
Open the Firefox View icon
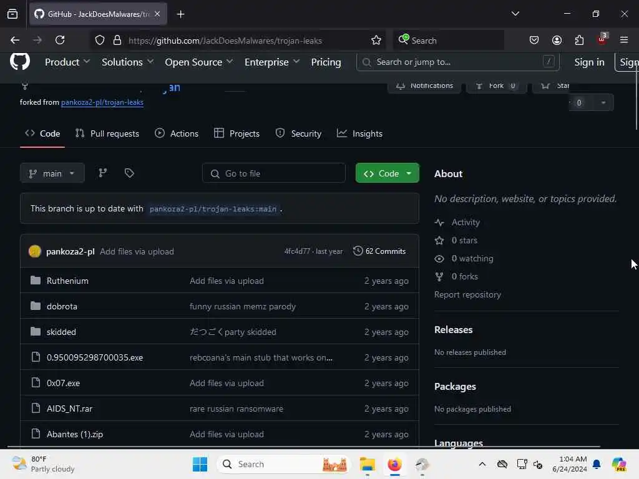coord(12,14)
